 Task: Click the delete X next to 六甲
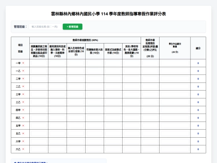[23, 141]
